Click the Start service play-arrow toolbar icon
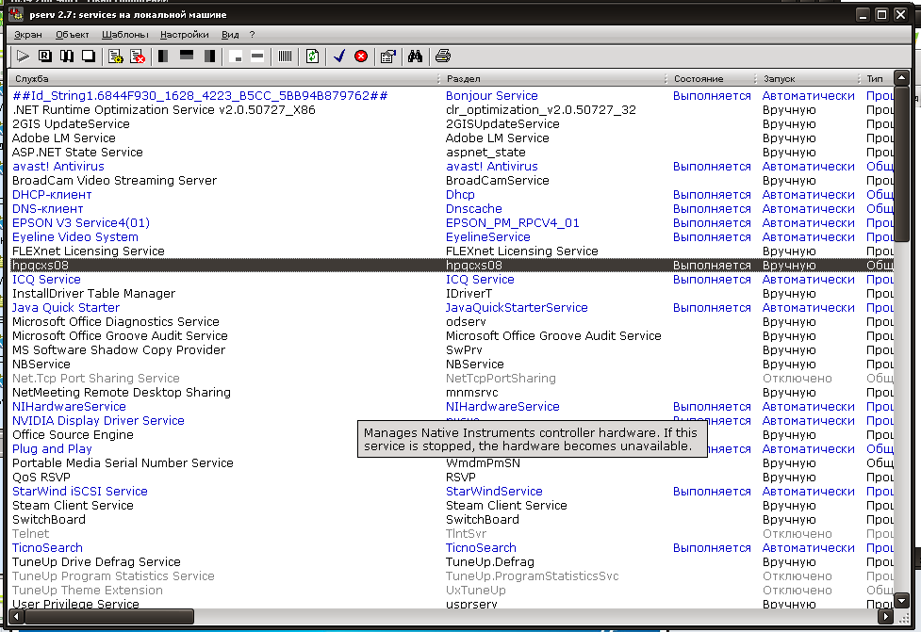Image resolution: width=921 pixels, height=632 pixels. [23, 57]
